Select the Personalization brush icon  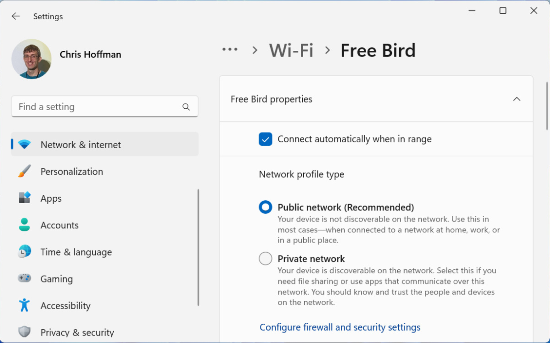(x=24, y=171)
